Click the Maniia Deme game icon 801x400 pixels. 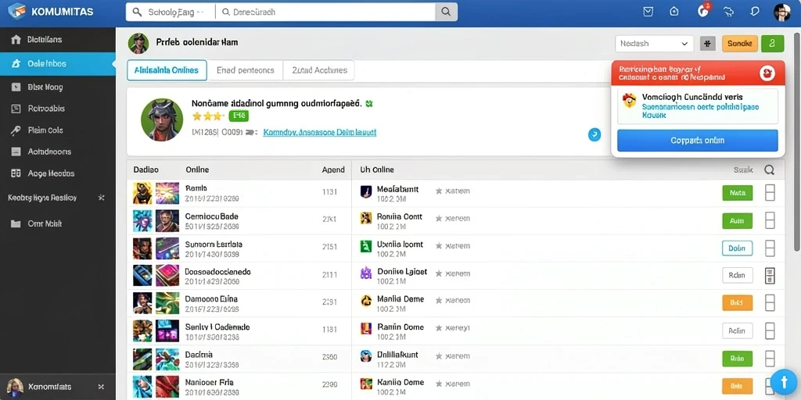point(366,301)
